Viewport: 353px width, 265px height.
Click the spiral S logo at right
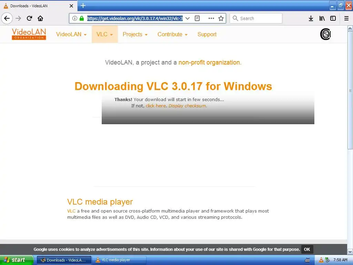pyautogui.click(x=325, y=34)
